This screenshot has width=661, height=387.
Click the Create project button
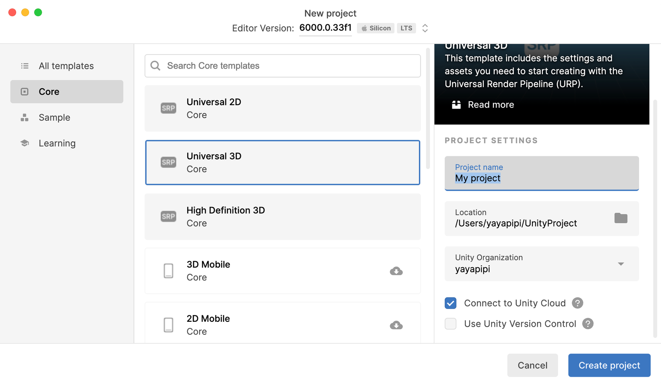609,365
